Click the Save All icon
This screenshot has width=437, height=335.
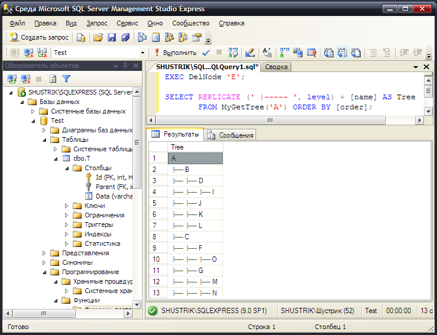point(125,37)
